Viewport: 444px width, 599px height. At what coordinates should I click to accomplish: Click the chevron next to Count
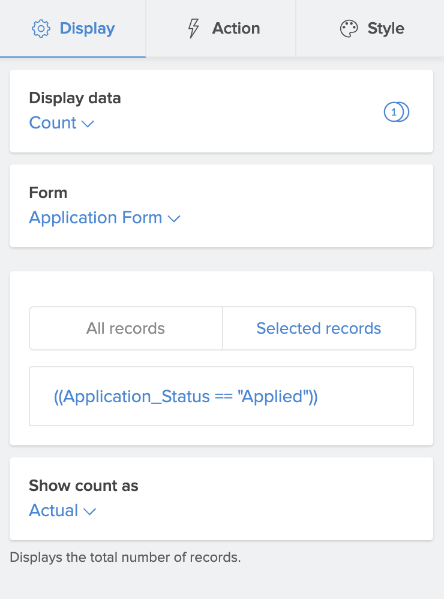pyautogui.click(x=88, y=124)
